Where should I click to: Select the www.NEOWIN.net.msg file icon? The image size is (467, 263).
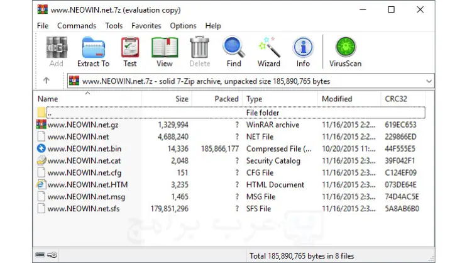(41, 196)
